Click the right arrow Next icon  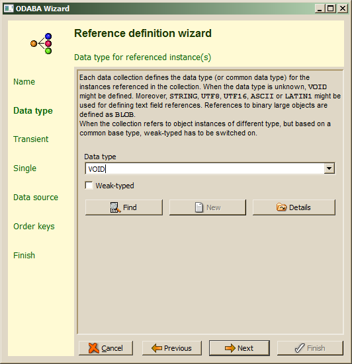click(x=230, y=348)
